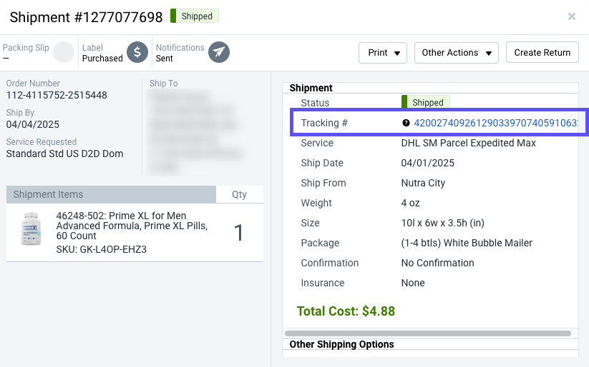The height and width of the screenshot is (367, 589).
Task: Click the Label Purchased dollar icon
Action: (x=137, y=52)
